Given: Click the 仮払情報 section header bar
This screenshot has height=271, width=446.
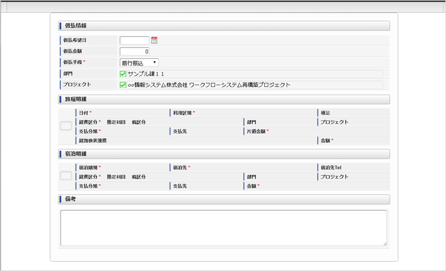Looking at the screenshot, I should (223, 26).
